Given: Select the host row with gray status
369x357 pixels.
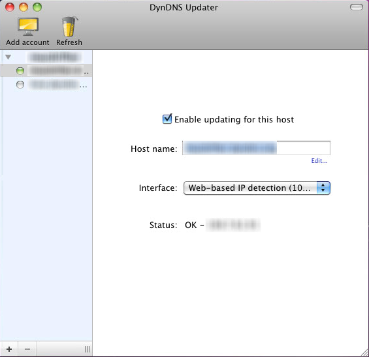Looking at the screenshot, I should [46, 85].
